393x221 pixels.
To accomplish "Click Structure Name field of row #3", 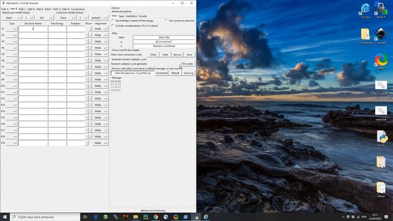I will coord(33,41).
